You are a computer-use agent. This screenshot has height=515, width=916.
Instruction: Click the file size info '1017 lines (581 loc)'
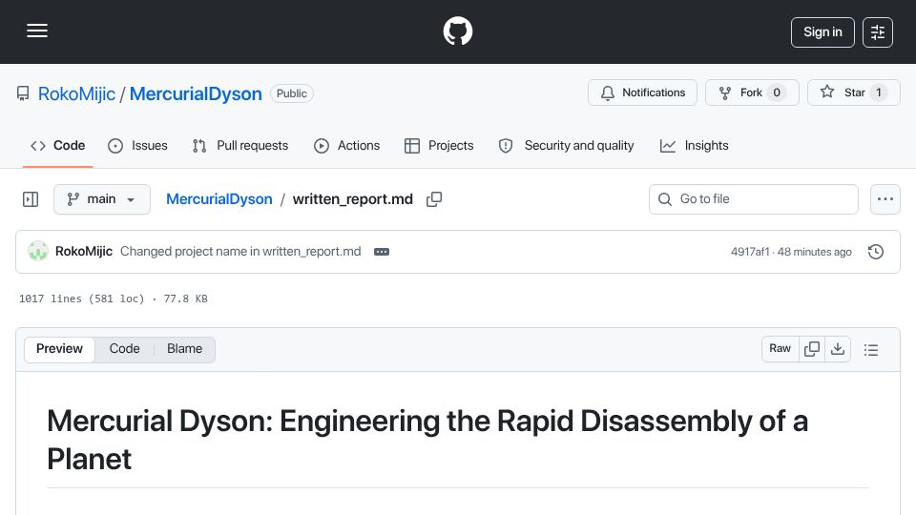(81, 299)
